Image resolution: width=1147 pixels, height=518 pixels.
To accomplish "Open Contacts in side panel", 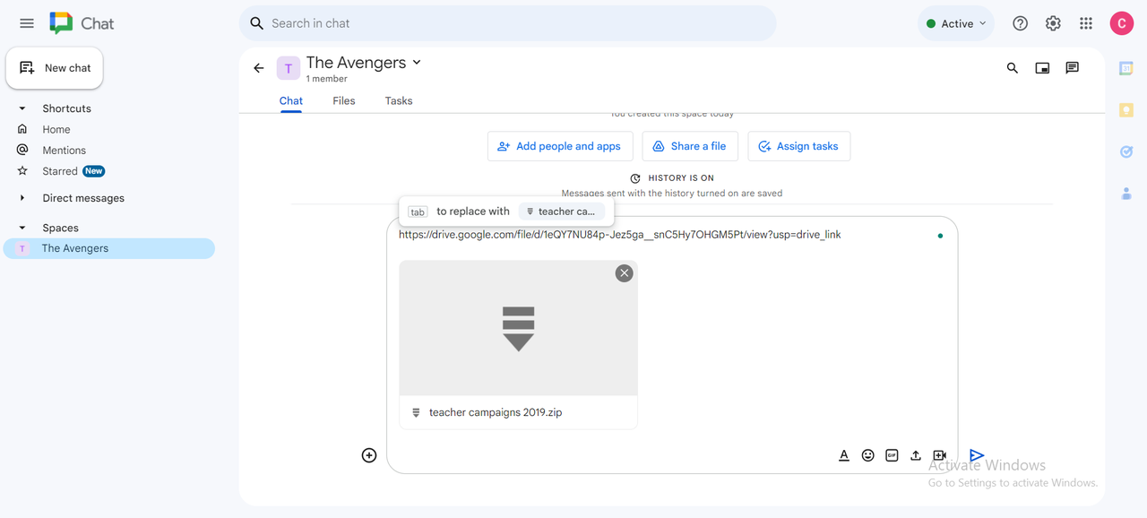I will coord(1126,193).
